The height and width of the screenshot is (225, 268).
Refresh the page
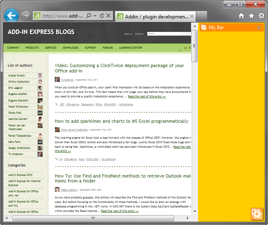click(102, 16)
